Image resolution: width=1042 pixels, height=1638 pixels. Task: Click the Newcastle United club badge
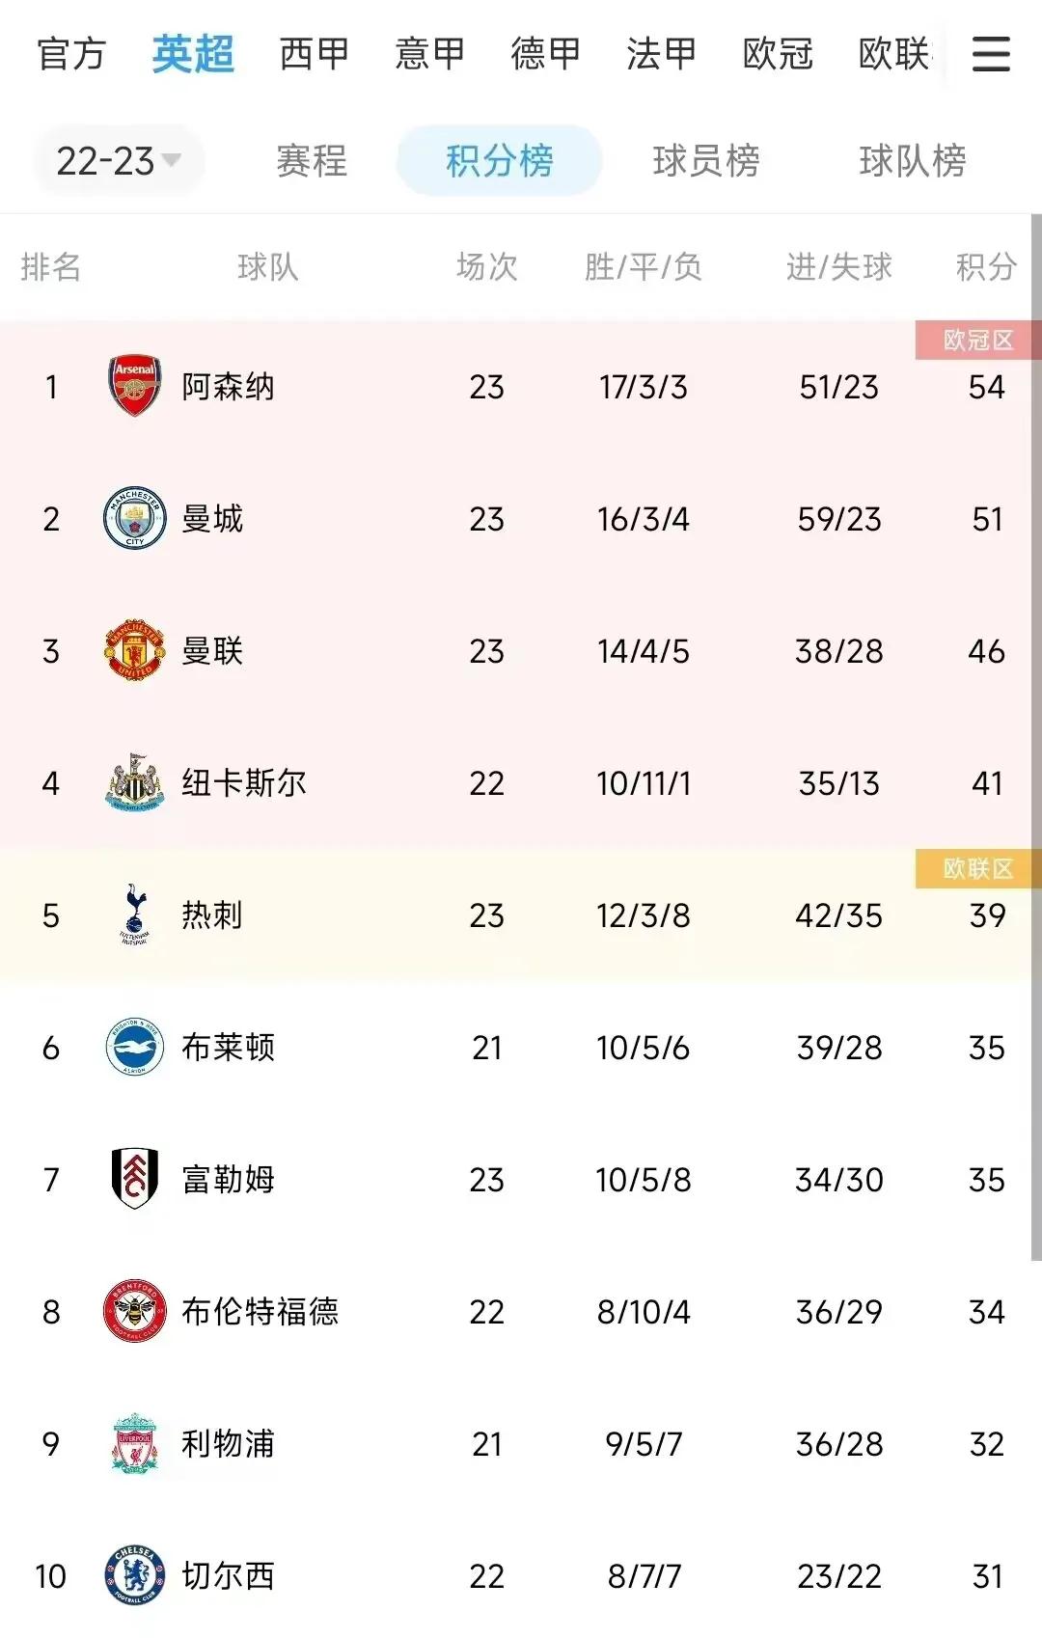135,782
